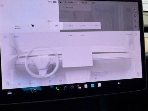Viewport: 148px width, 111px height.
Task: Switch to the Rear climate tab
Action: coord(82,35)
